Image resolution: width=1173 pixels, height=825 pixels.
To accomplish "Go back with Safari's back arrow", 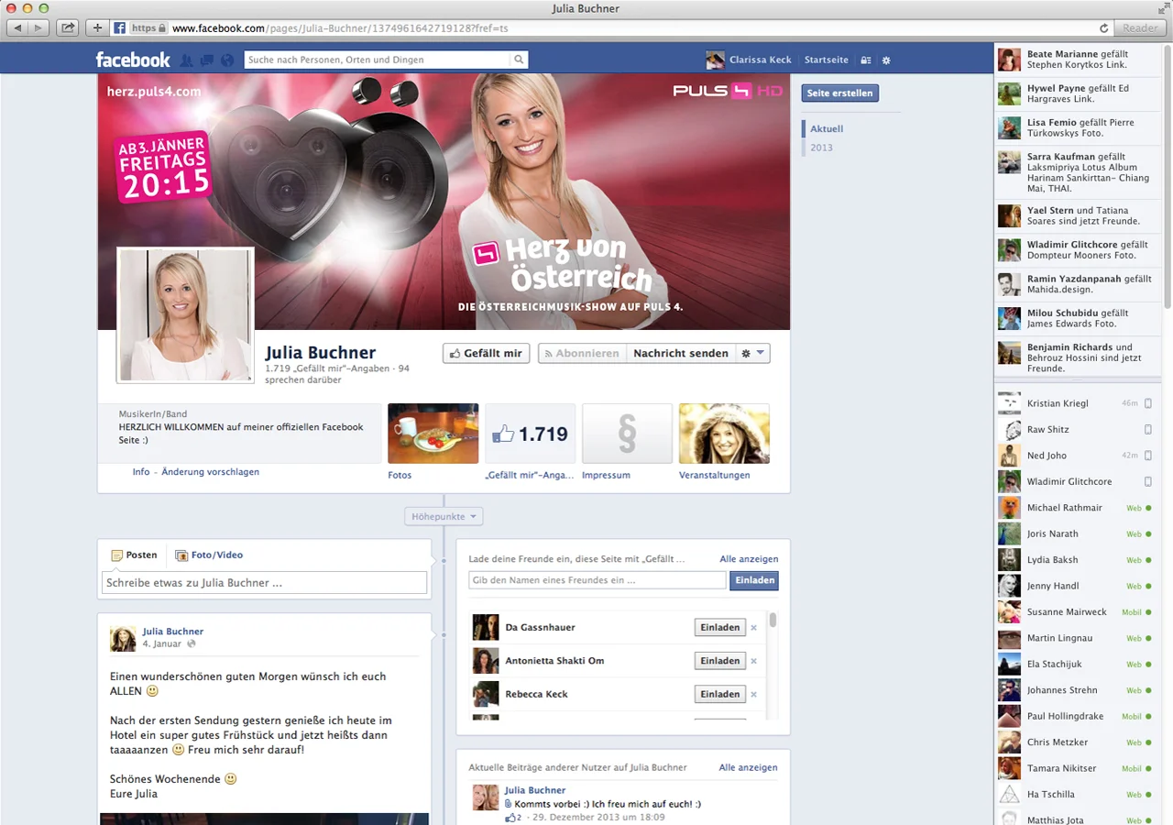I will pos(16,28).
